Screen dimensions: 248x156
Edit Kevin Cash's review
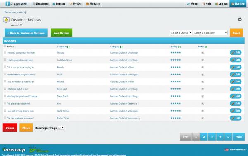coord(236,89)
